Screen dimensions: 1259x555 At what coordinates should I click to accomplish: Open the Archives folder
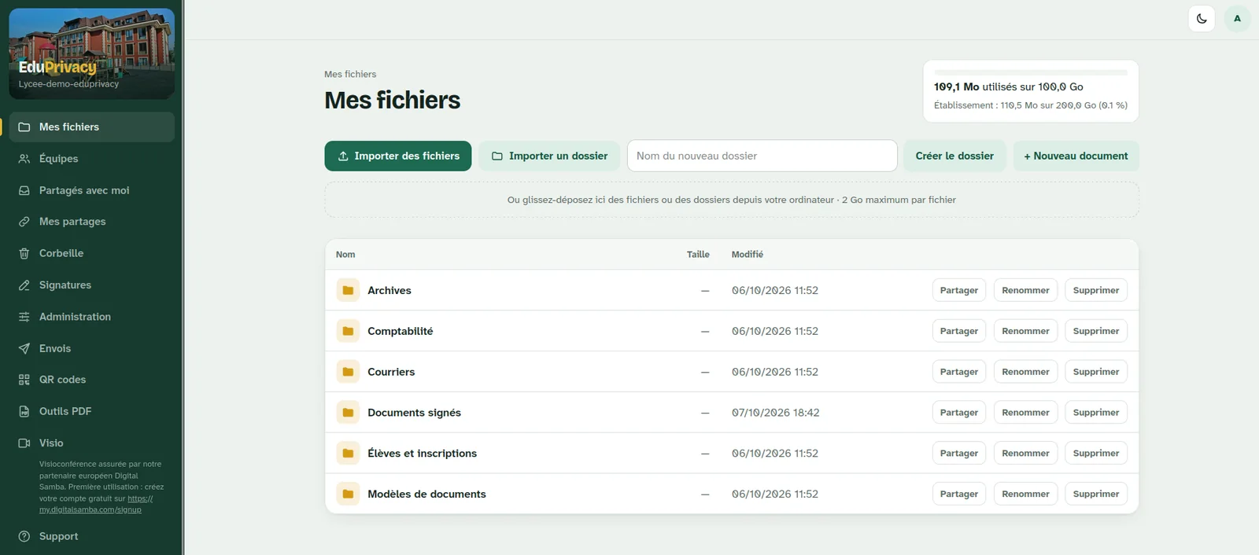click(390, 290)
